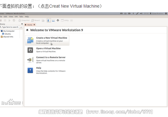The height and width of the screenshot is (117, 168).
Task: Click the full screen mode icon
Action: [x=58, y=20]
